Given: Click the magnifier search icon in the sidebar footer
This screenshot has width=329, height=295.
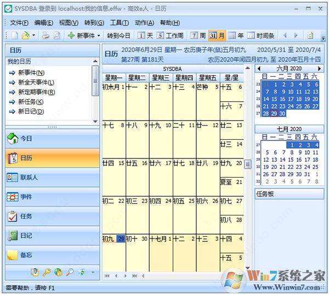Looking at the screenshot, I should (x=70, y=272).
